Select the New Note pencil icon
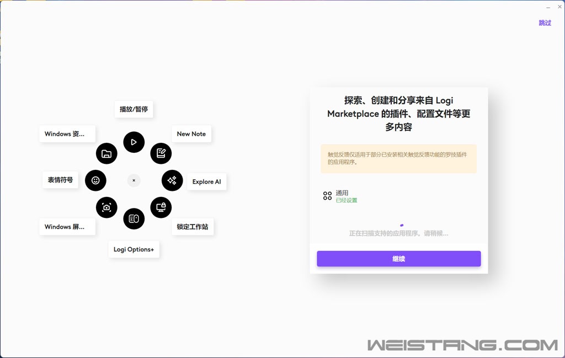Viewport: 565px width, 358px height. point(161,153)
